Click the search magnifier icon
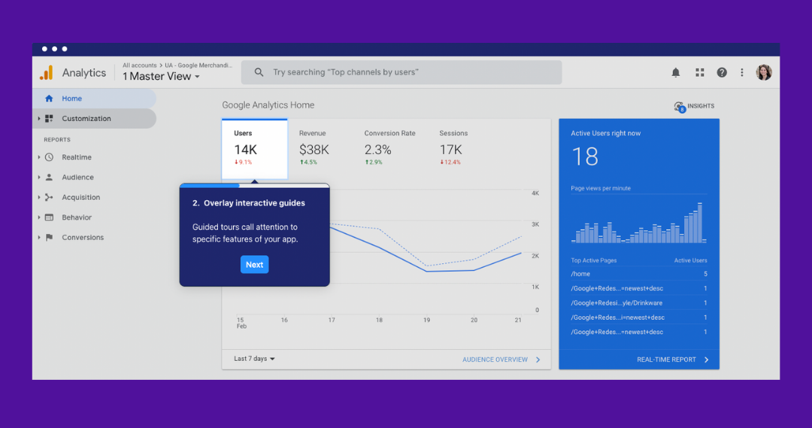 pos(259,72)
